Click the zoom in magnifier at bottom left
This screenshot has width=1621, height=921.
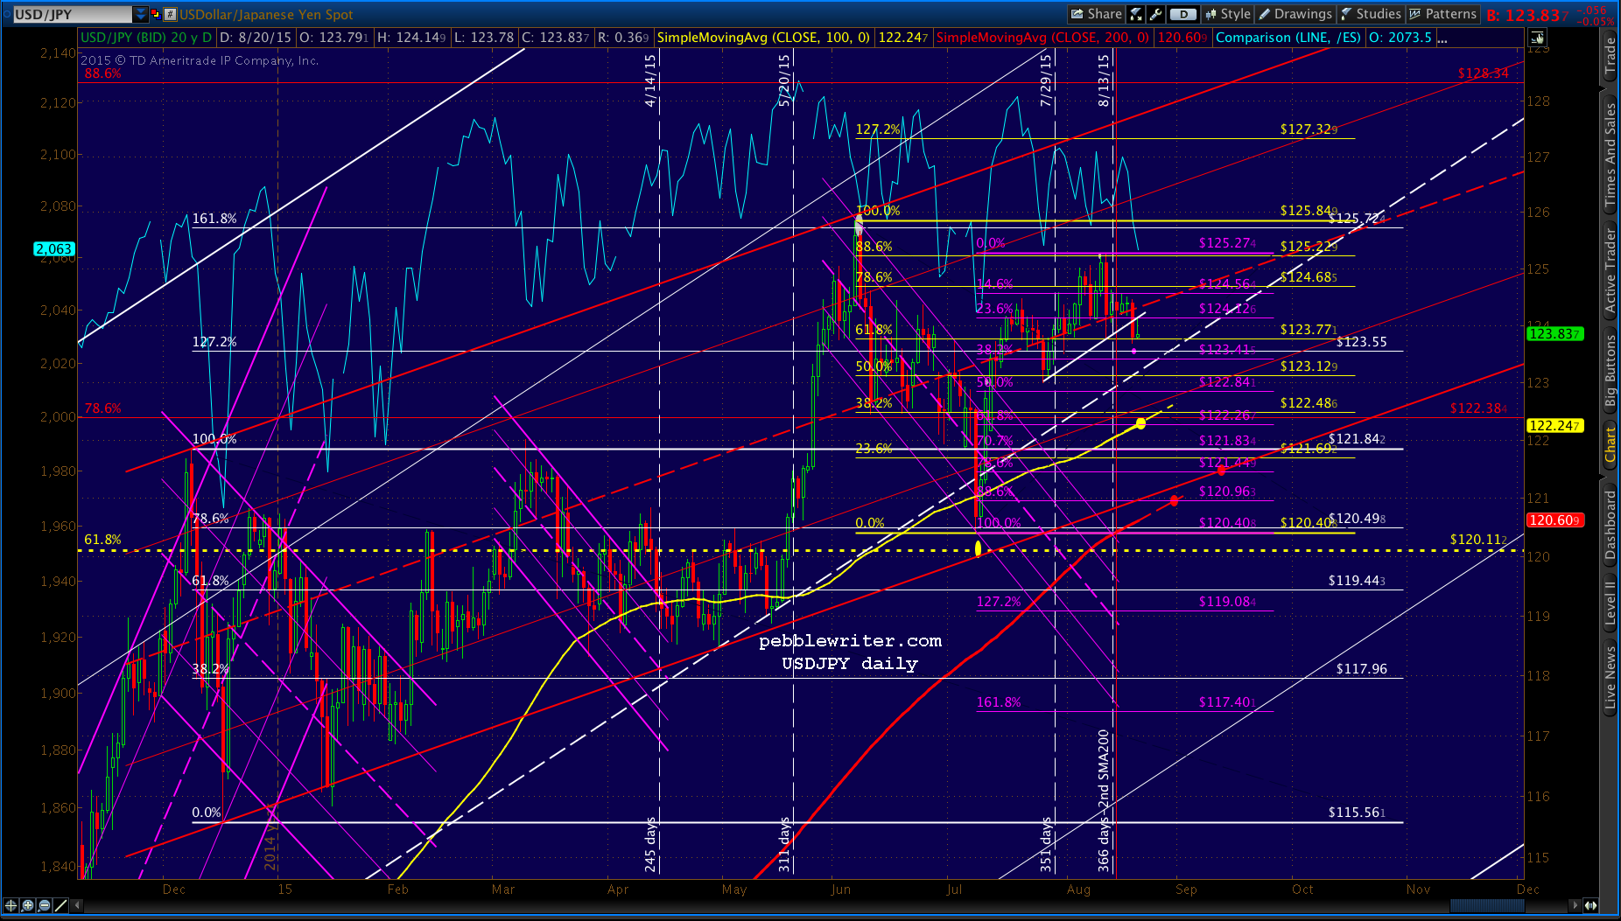click(27, 905)
